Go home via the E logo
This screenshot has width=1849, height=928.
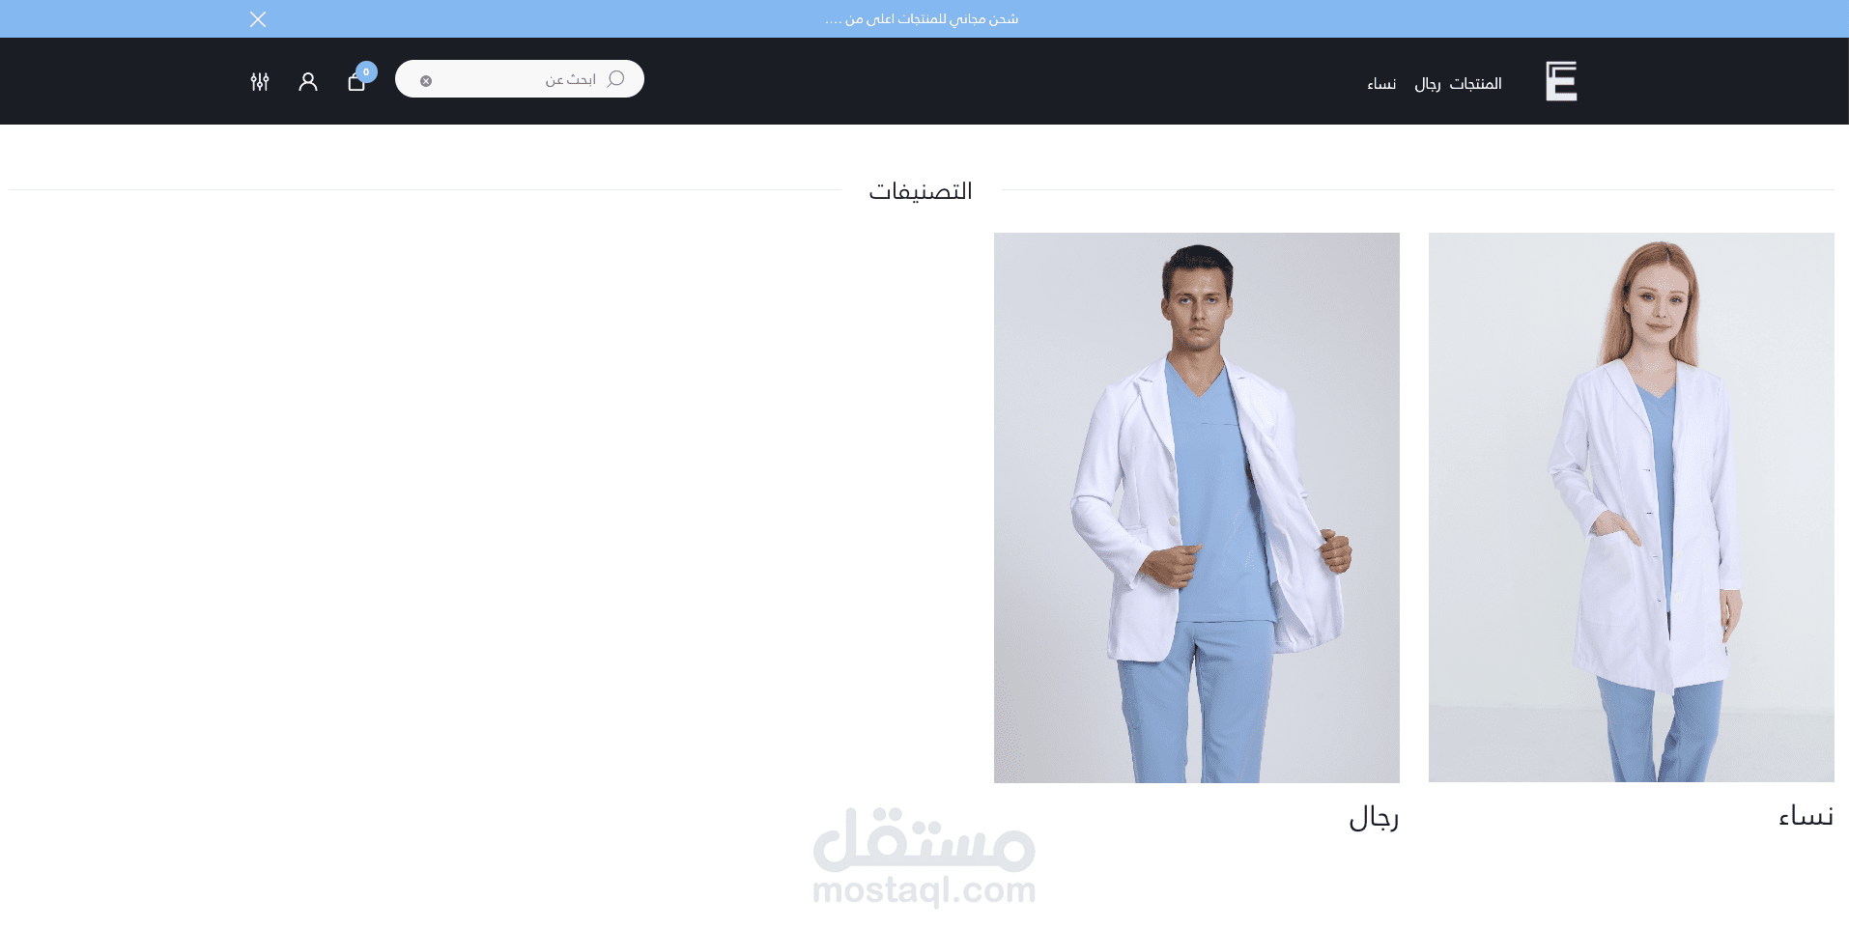[1561, 81]
